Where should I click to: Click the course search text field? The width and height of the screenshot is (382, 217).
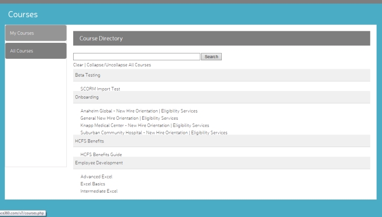pyautogui.click(x=136, y=57)
